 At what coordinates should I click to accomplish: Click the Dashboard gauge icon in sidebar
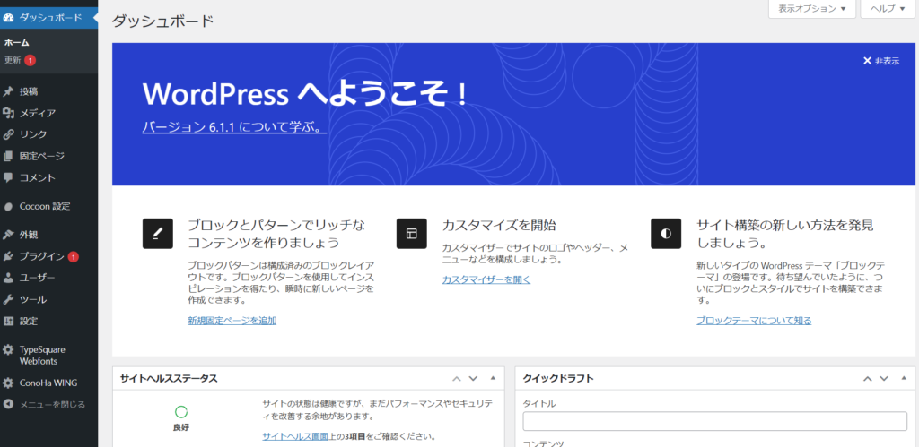[x=8, y=18]
